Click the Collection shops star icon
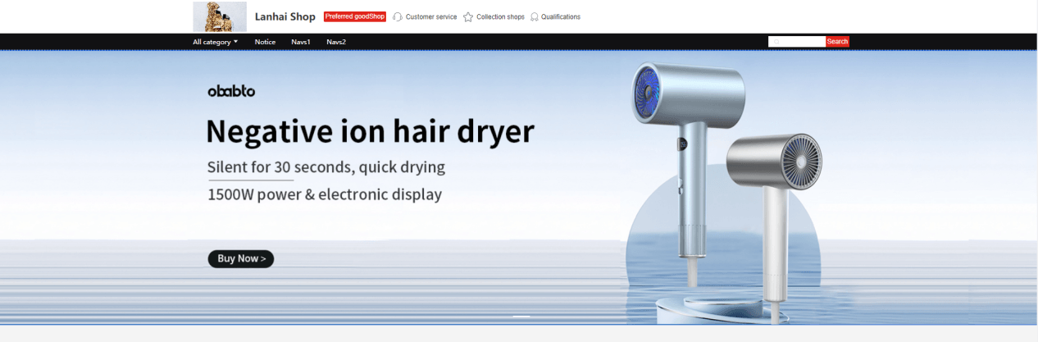Screen dimensions: 1038x342 click(x=468, y=17)
